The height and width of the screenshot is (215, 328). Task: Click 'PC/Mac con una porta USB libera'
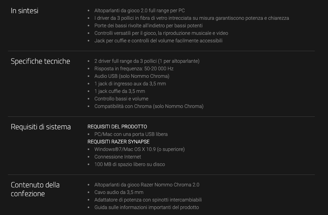(x=131, y=134)
